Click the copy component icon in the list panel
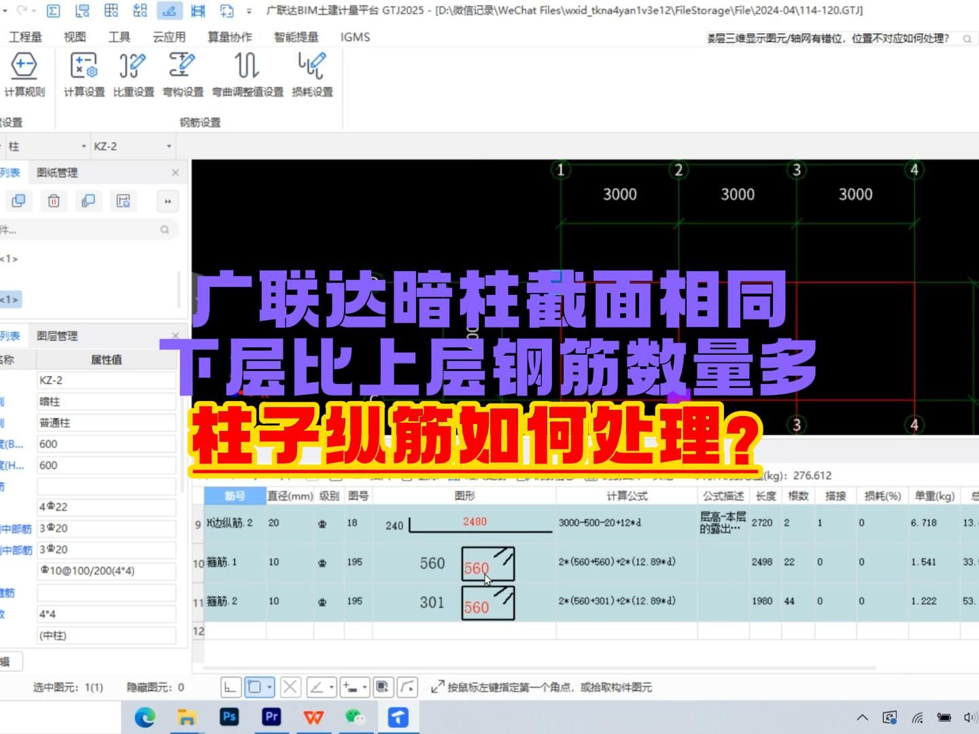The height and width of the screenshot is (734, 979). 18,201
